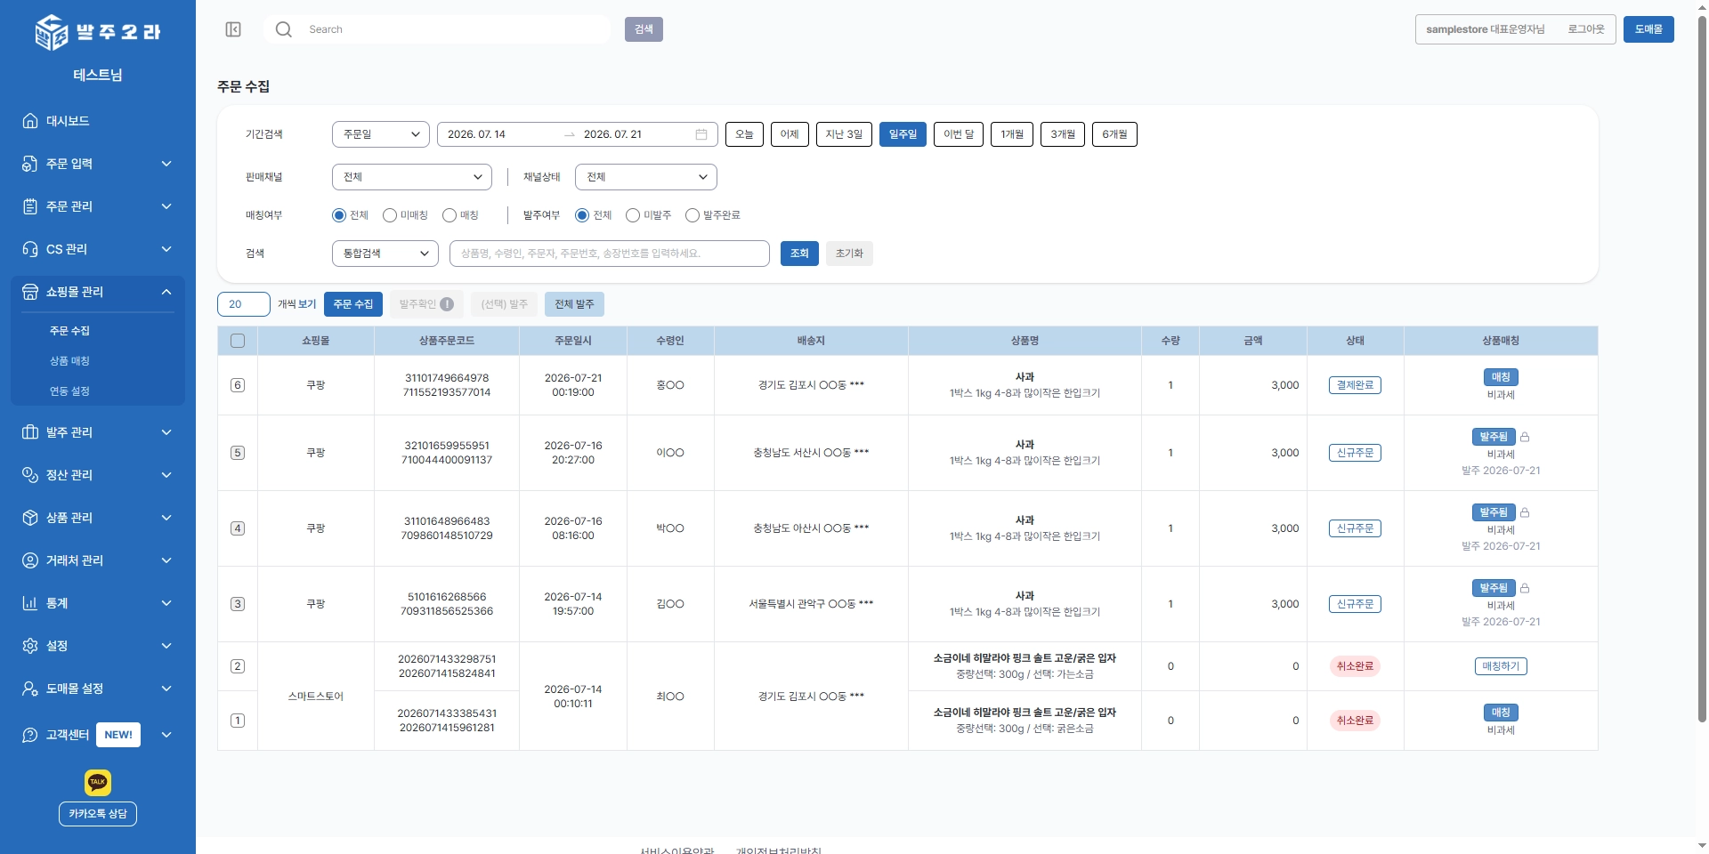Image resolution: width=1709 pixels, height=854 pixels.
Task: Collapse the sidebar with the panel icon
Action: click(233, 29)
